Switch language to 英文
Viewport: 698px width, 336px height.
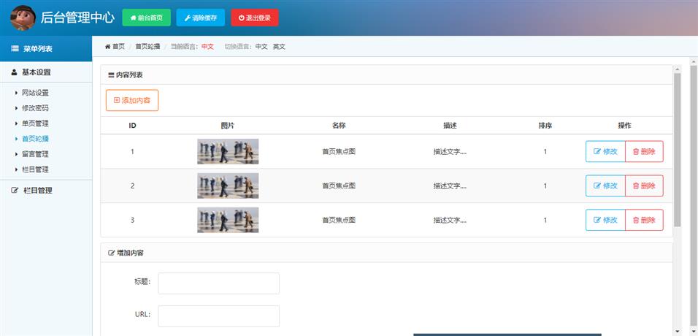coord(279,46)
